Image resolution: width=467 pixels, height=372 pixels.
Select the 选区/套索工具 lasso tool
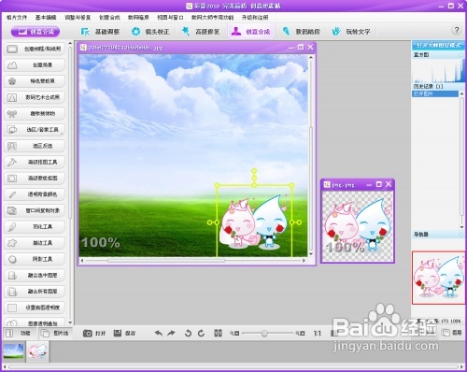coord(35,130)
